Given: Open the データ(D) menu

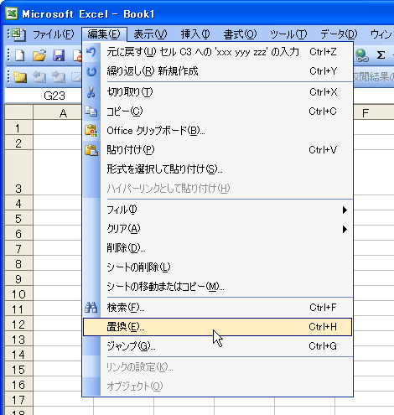Looking at the screenshot, I should 339,34.
